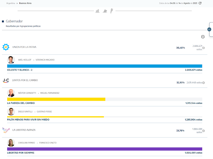Click the 36,40% percentage value
Viewport: 213px width, 159px height.
click(181, 48)
